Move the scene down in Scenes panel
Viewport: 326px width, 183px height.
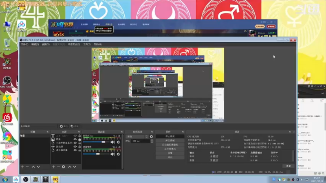38,167
